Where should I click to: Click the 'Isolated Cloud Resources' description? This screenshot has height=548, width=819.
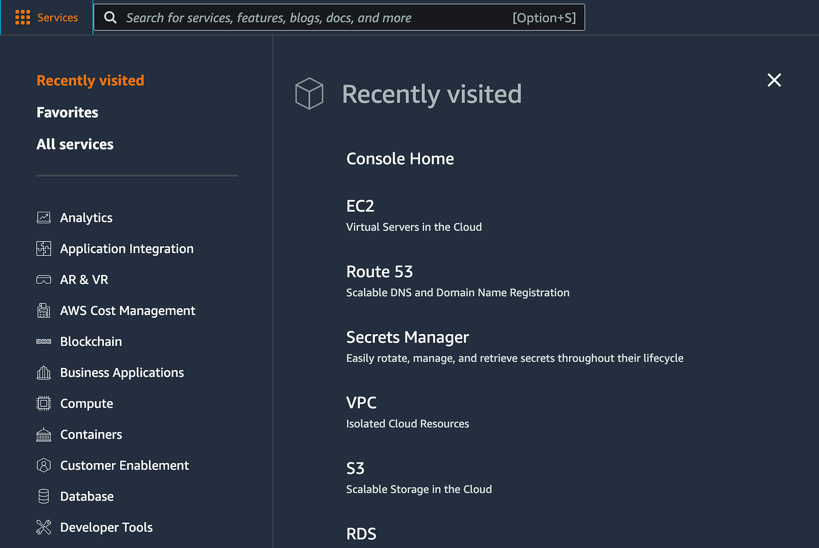[x=407, y=424]
